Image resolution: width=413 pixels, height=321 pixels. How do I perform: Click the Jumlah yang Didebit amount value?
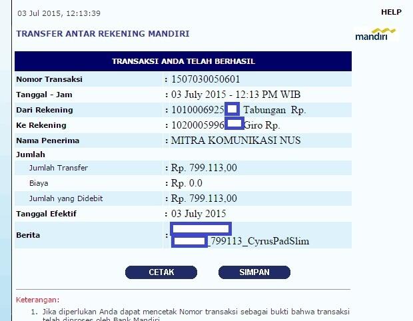(204, 198)
